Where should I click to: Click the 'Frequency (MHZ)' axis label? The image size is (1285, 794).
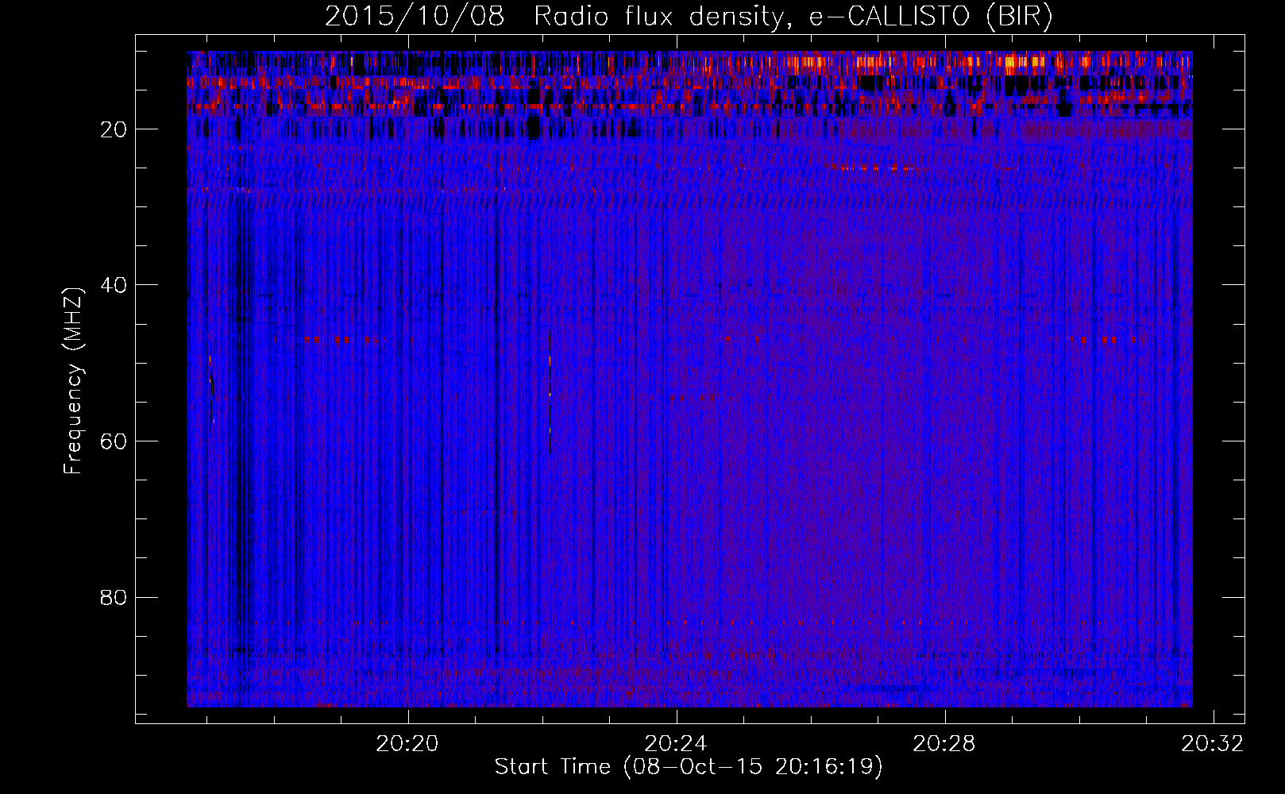pos(73,381)
